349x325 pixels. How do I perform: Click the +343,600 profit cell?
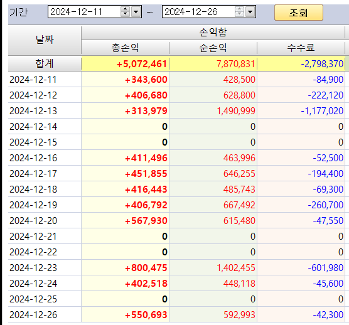126,80
